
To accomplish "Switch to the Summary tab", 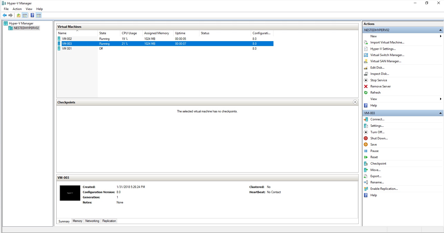I will coord(64,221).
